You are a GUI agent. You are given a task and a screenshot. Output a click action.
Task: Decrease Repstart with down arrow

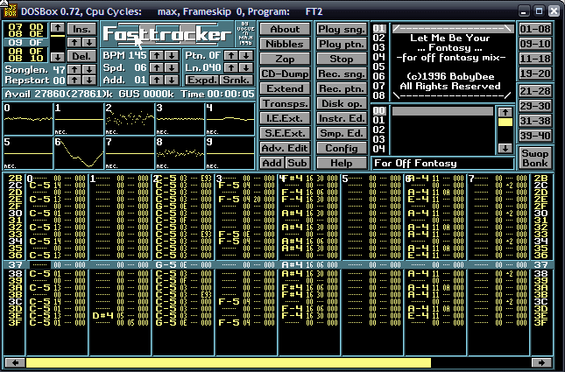pos(89,80)
